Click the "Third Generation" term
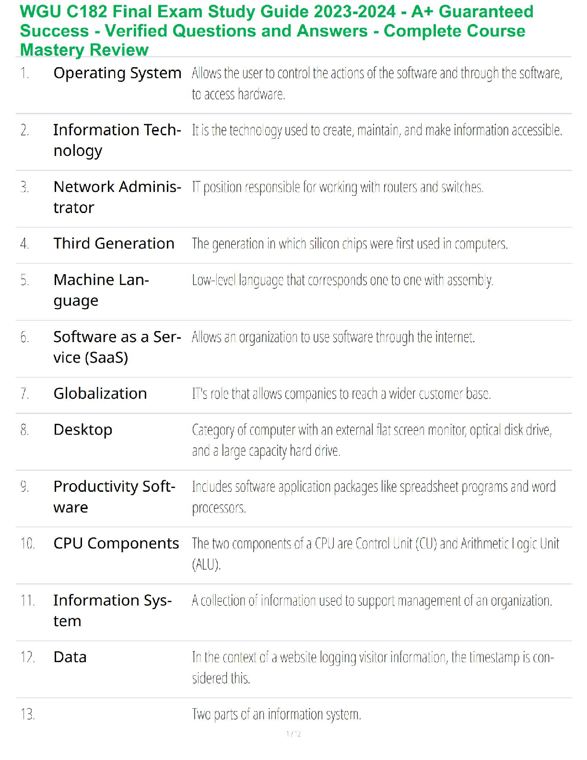 point(114,244)
